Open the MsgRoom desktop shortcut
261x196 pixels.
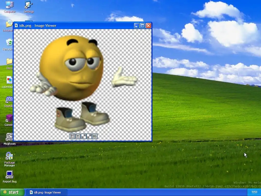pyautogui.click(x=9, y=139)
